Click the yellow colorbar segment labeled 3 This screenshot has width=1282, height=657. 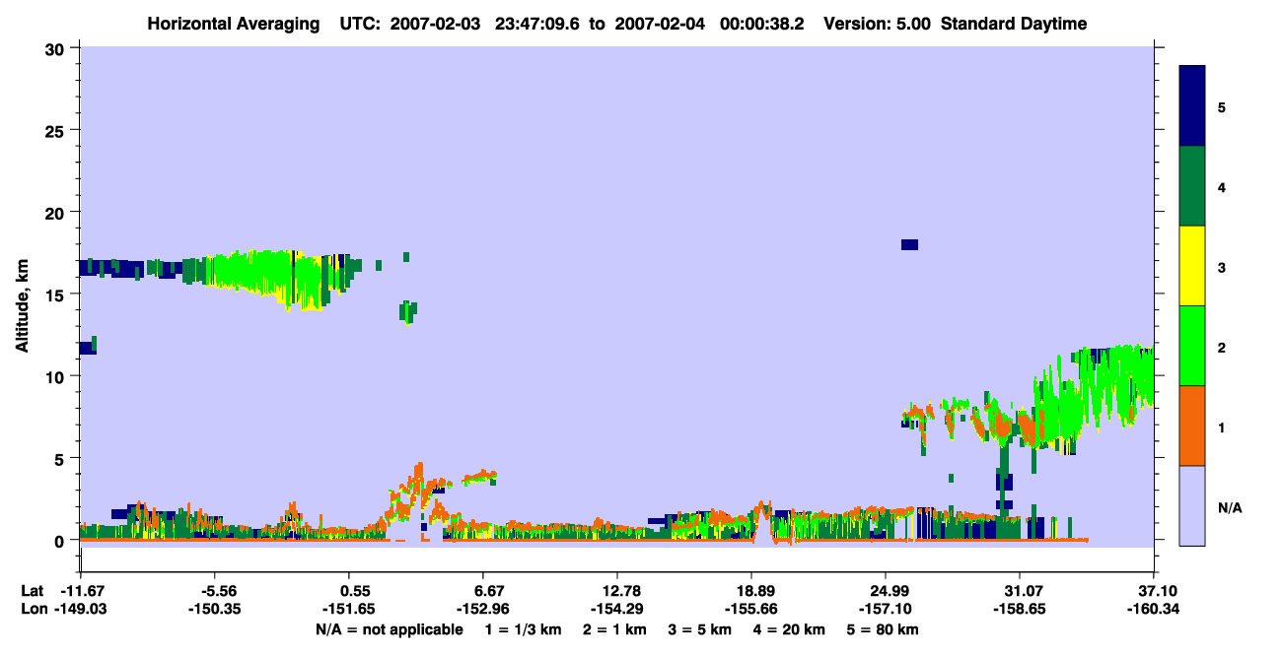click(x=1192, y=266)
